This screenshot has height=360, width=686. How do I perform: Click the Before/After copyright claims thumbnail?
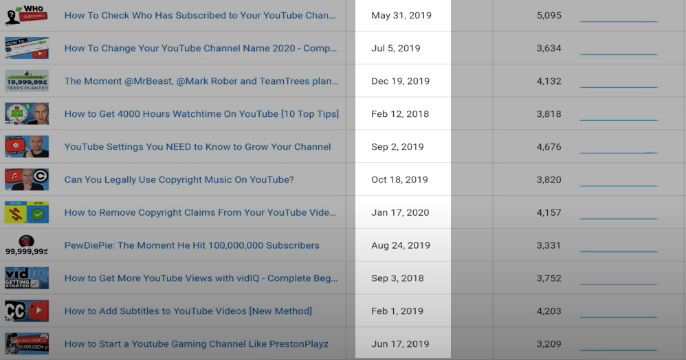click(27, 212)
